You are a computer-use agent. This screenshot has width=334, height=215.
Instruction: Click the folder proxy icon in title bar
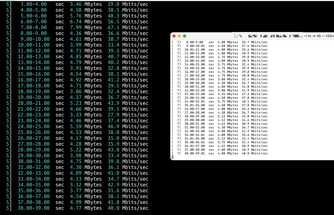236,36
